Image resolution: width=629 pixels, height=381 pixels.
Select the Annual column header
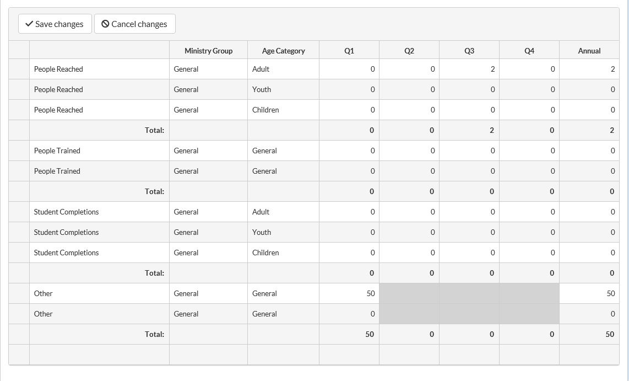[589, 51]
